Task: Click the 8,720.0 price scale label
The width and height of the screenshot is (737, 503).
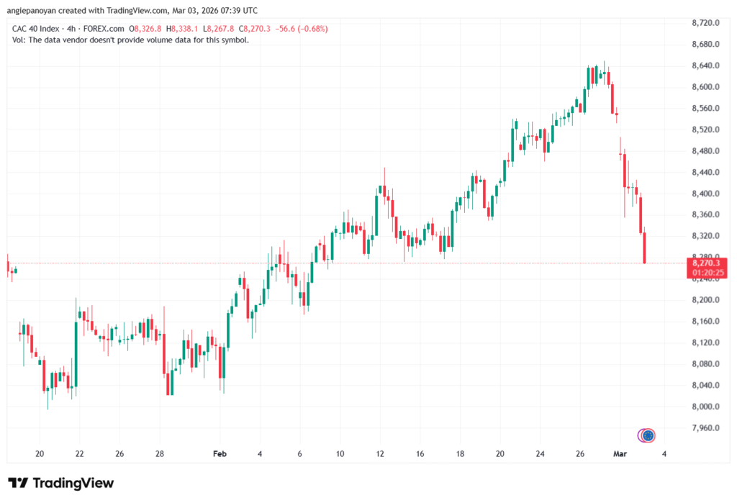Action: (703, 23)
